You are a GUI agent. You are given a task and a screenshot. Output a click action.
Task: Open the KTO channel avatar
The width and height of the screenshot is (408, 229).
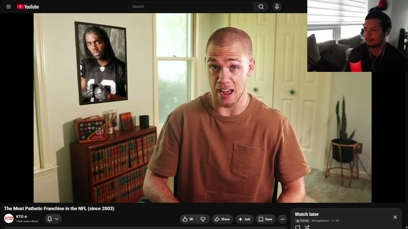pos(9,219)
